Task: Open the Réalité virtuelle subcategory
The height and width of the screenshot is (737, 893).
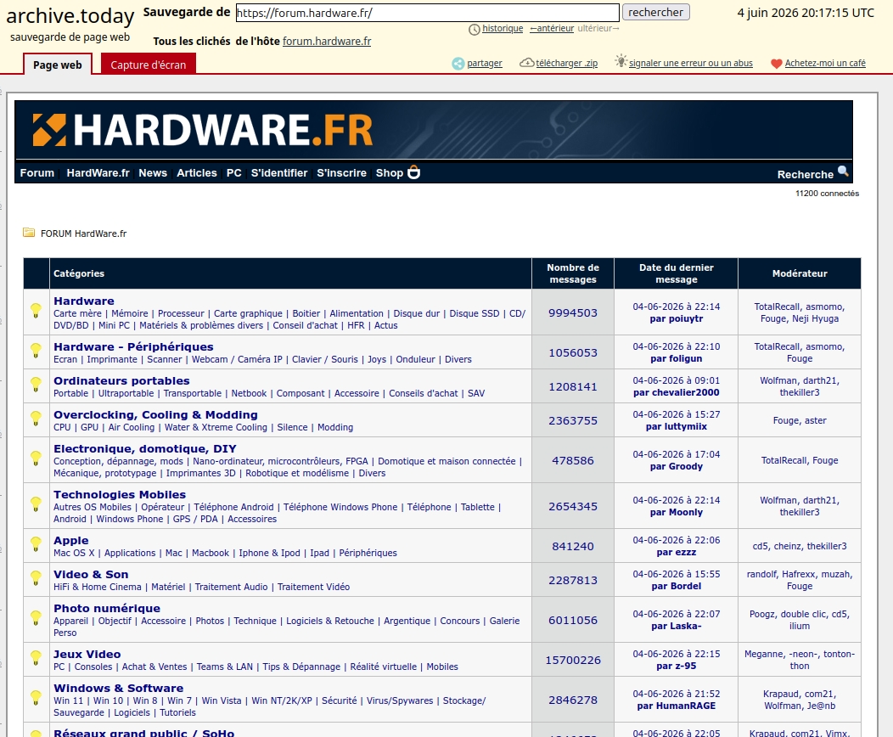Action: [384, 667]
